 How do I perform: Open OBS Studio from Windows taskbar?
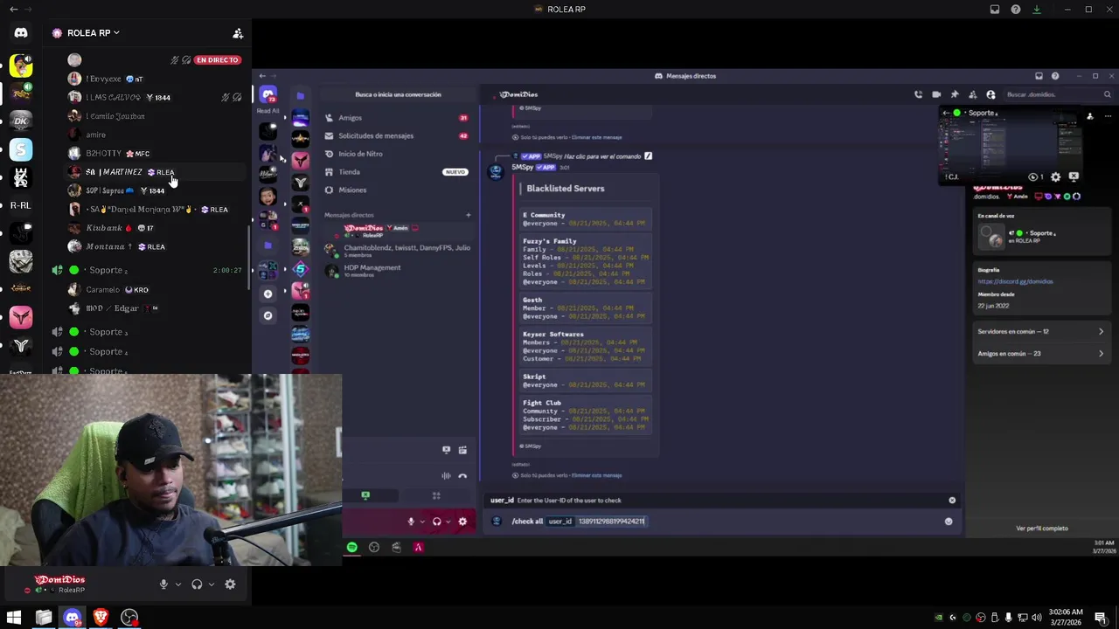tap(129, 618)
